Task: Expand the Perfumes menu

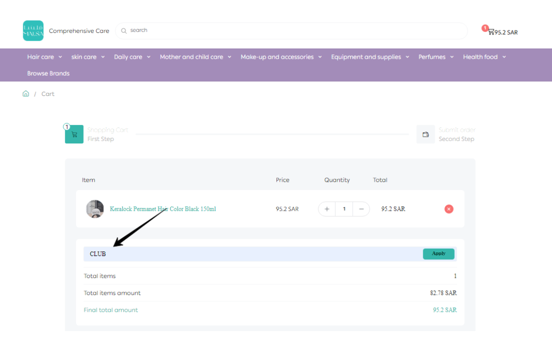Action: pos(436,57)
